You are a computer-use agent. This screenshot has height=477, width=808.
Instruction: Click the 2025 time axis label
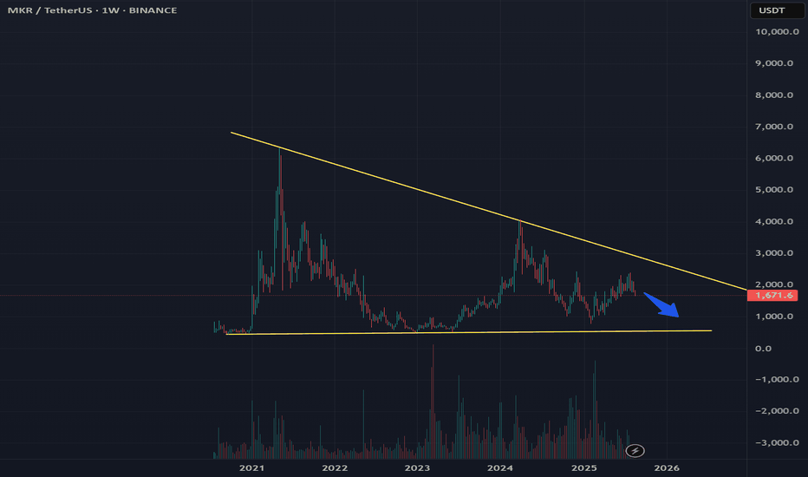tap(583, 468)
